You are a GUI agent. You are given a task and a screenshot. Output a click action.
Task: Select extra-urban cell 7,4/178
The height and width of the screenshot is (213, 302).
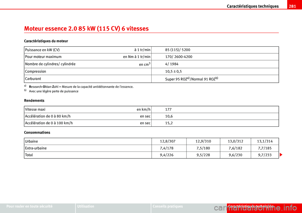click(167, 148)
